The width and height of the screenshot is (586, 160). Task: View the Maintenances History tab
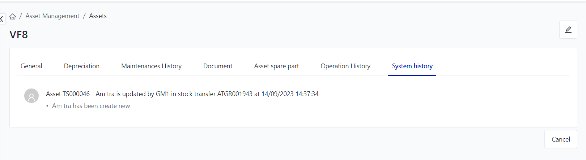click(x=151, y=66)
